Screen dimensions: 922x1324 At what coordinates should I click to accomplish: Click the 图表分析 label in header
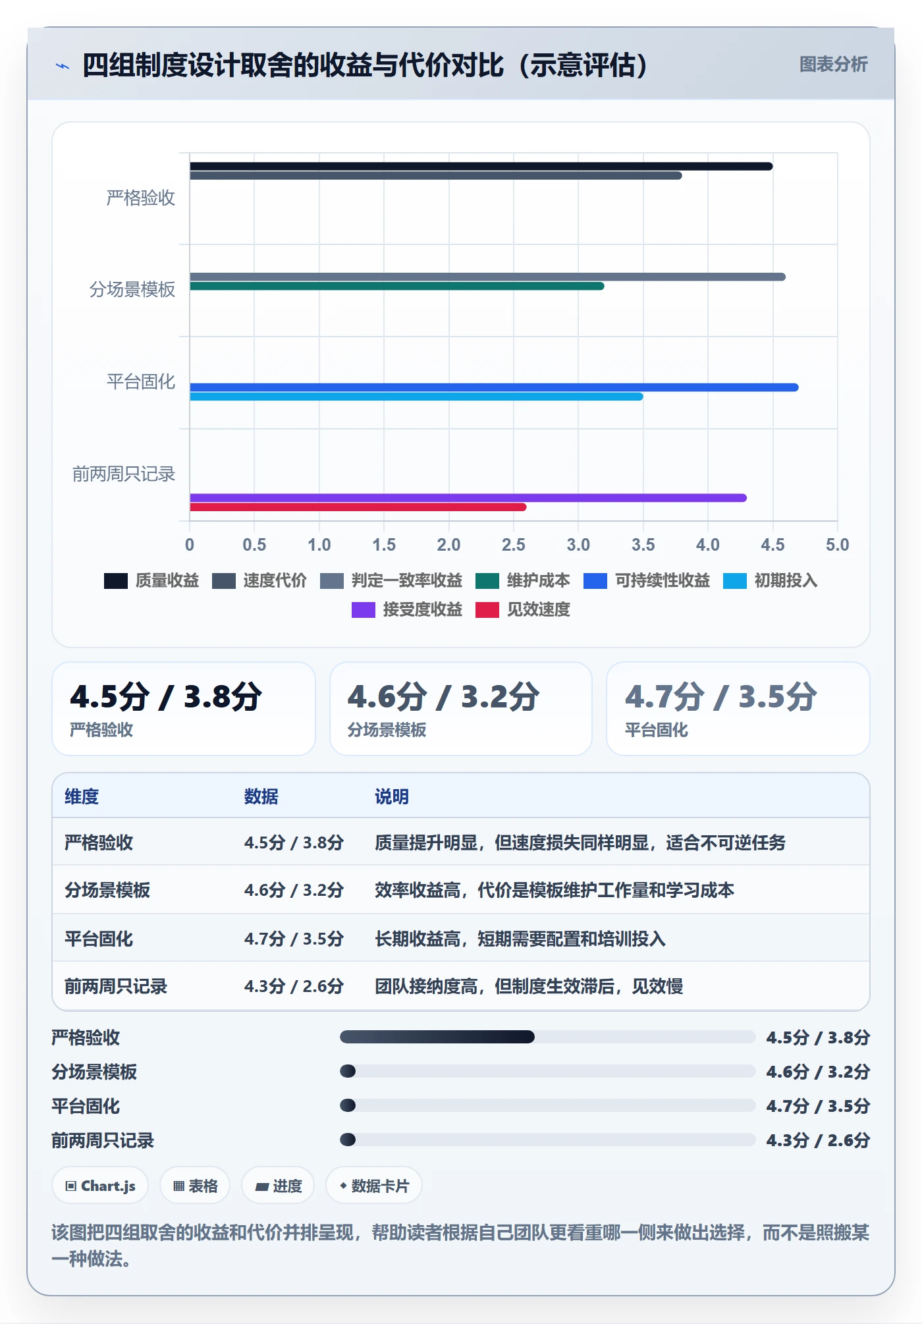(x=833, y=65)
